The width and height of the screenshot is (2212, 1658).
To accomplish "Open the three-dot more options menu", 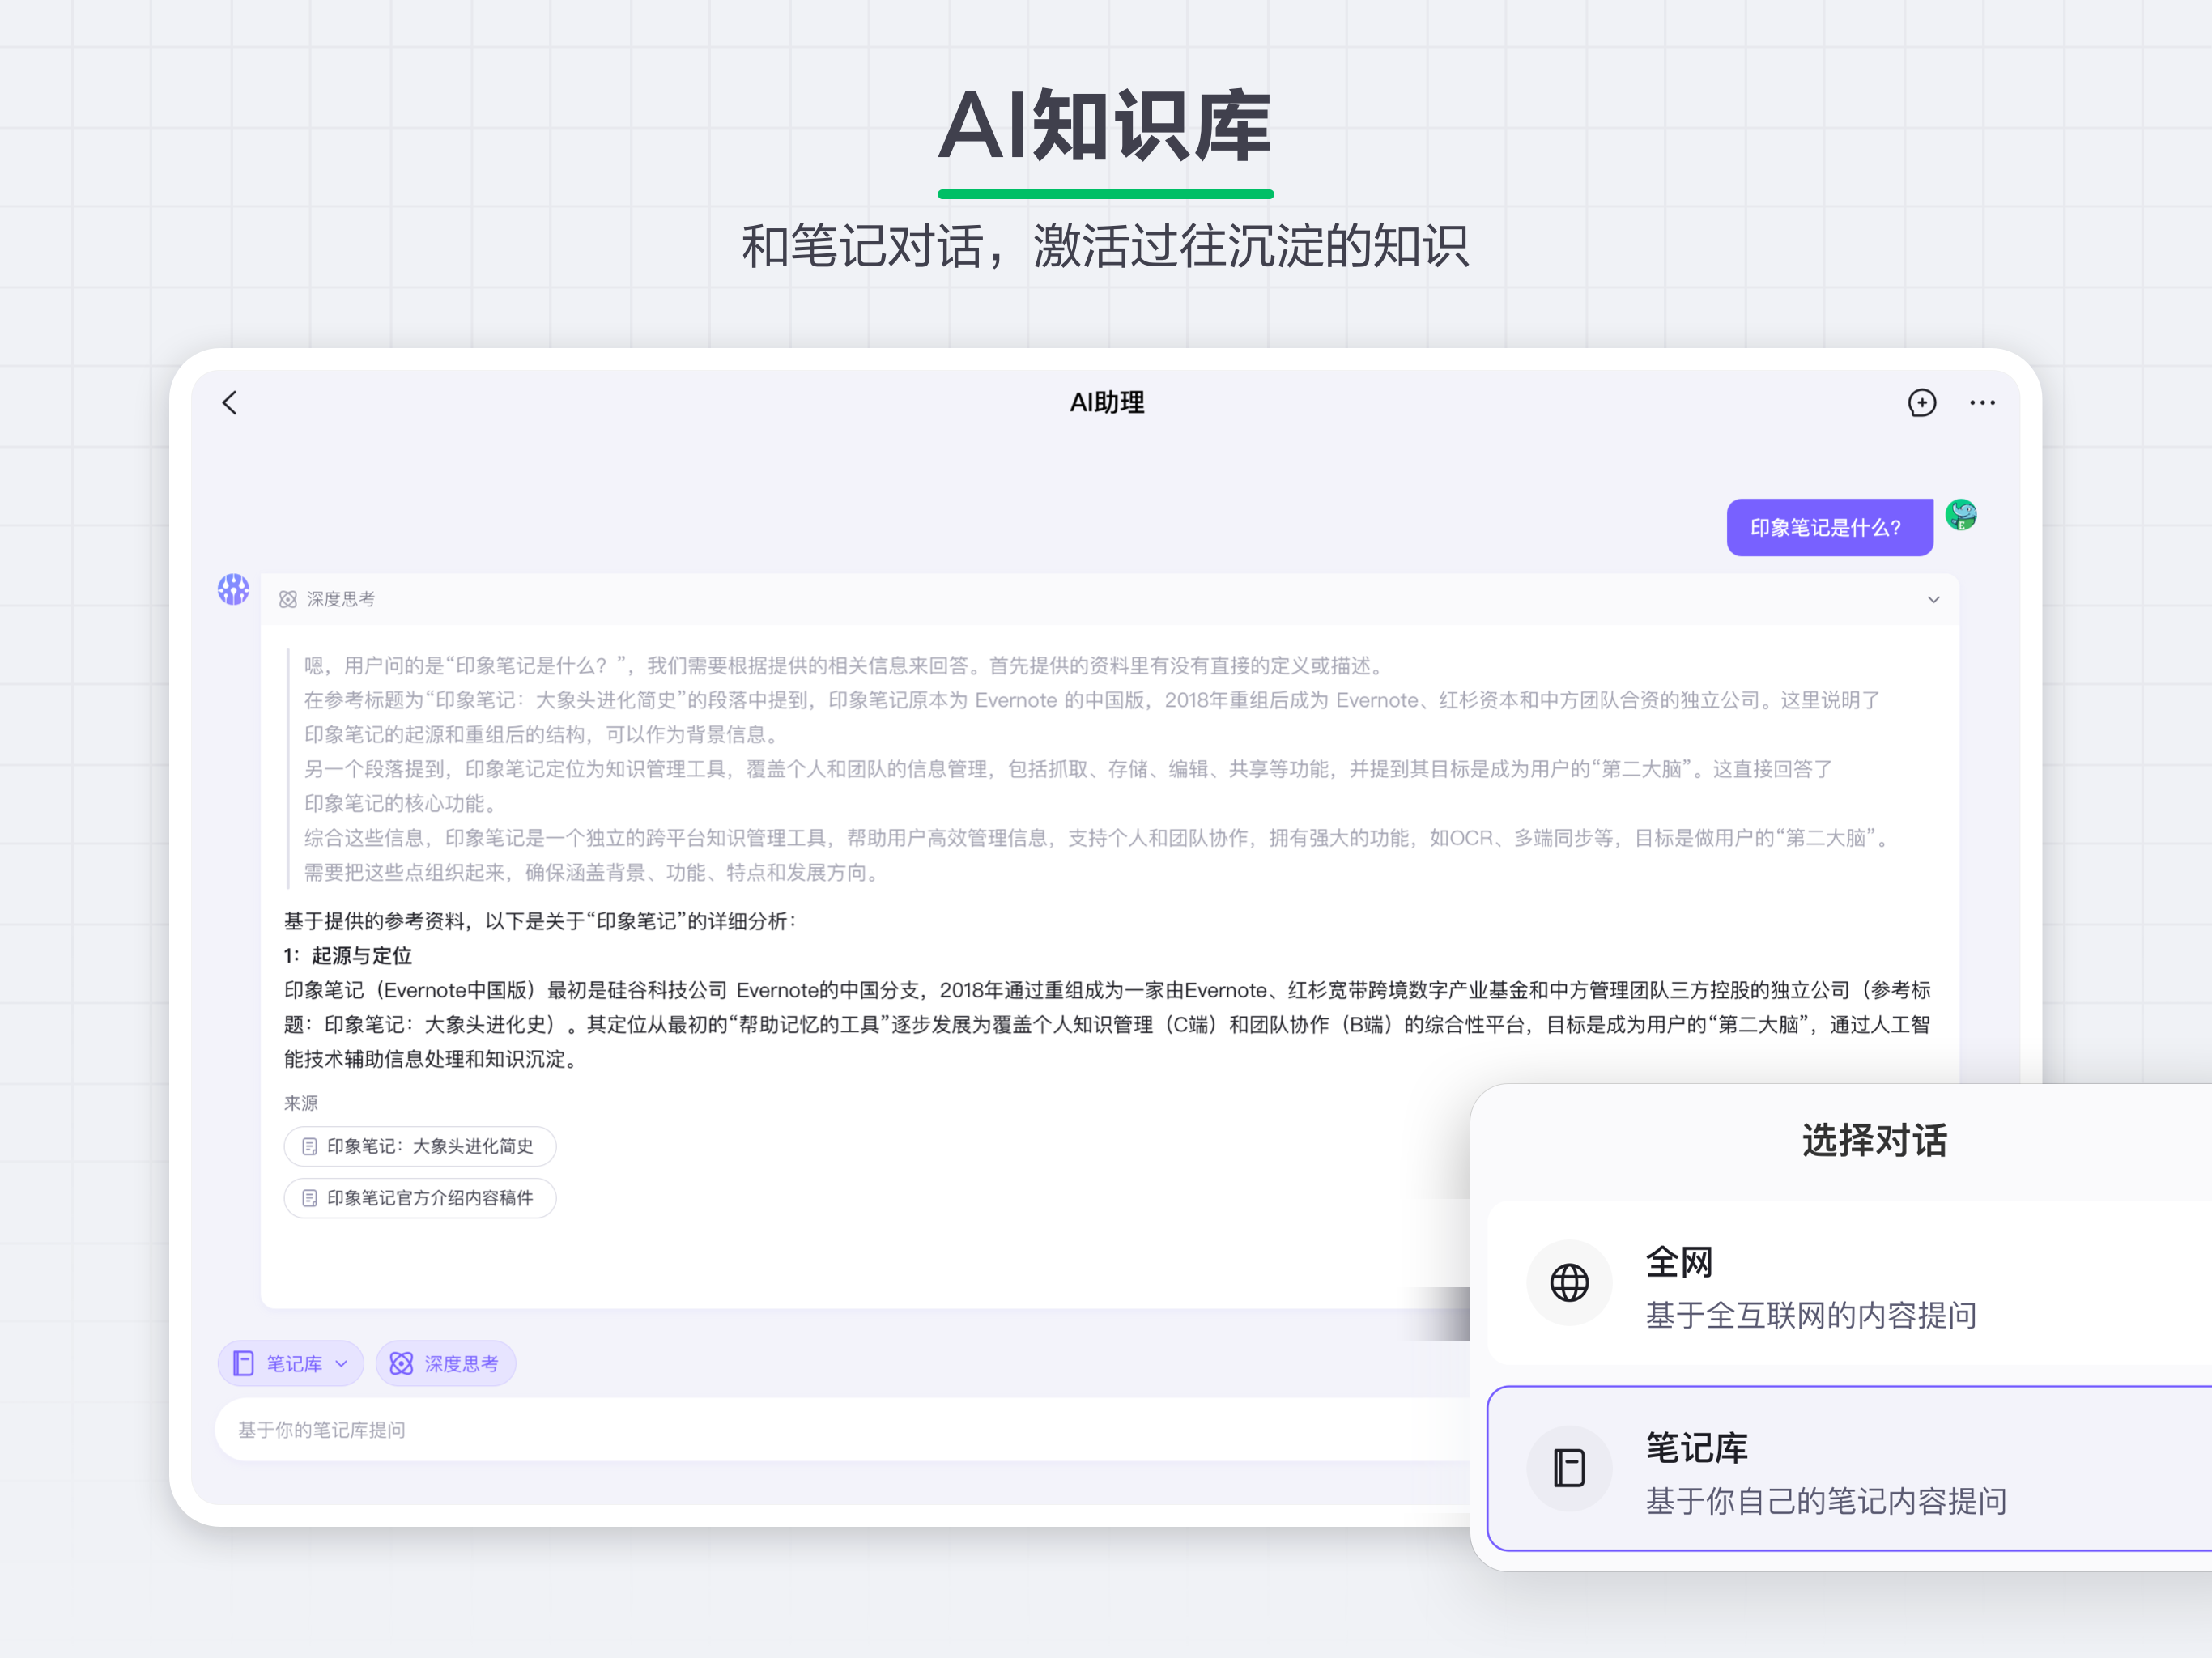I will (x=1982, y=403).
